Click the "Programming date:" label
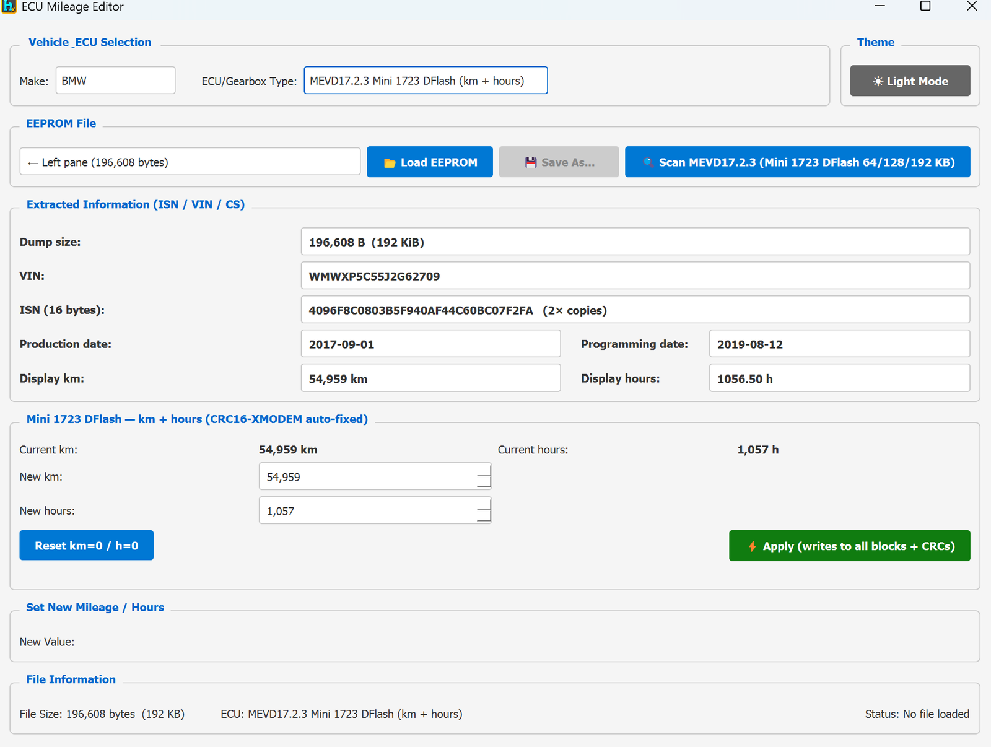991x747 pixels. (634, 344)
